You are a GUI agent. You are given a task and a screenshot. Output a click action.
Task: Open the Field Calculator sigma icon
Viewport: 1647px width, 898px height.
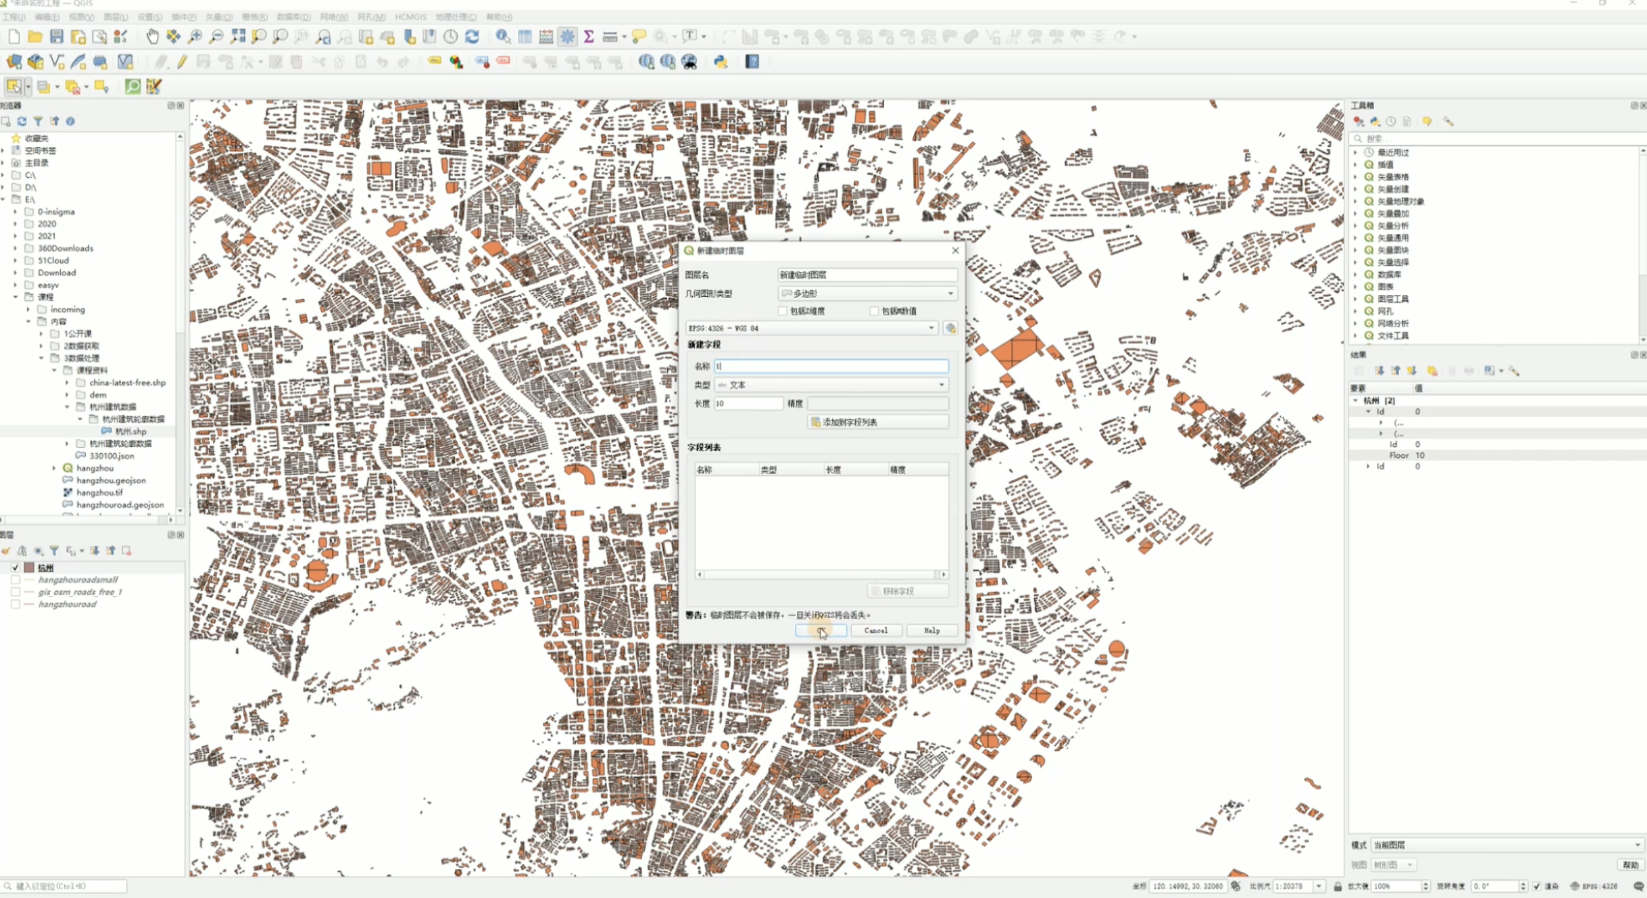[589, 36]
